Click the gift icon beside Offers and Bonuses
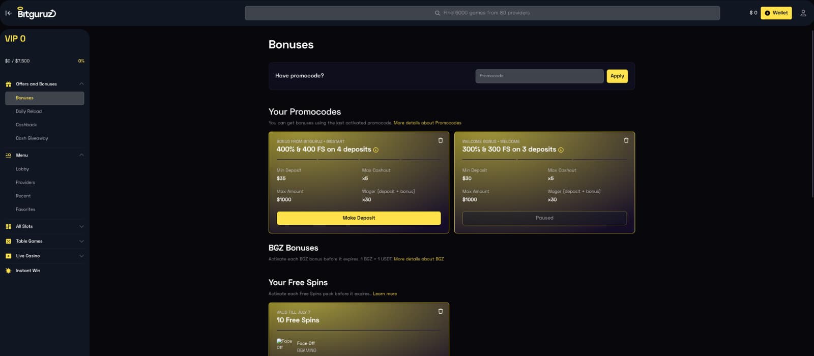The width and height of the screenshot is (814, 356). click(x=8, y=84)
